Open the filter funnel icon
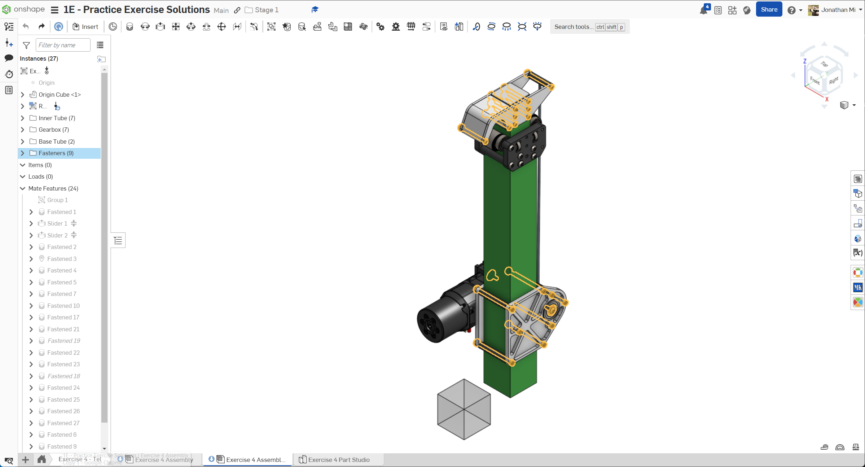 [x=26, y=45]
